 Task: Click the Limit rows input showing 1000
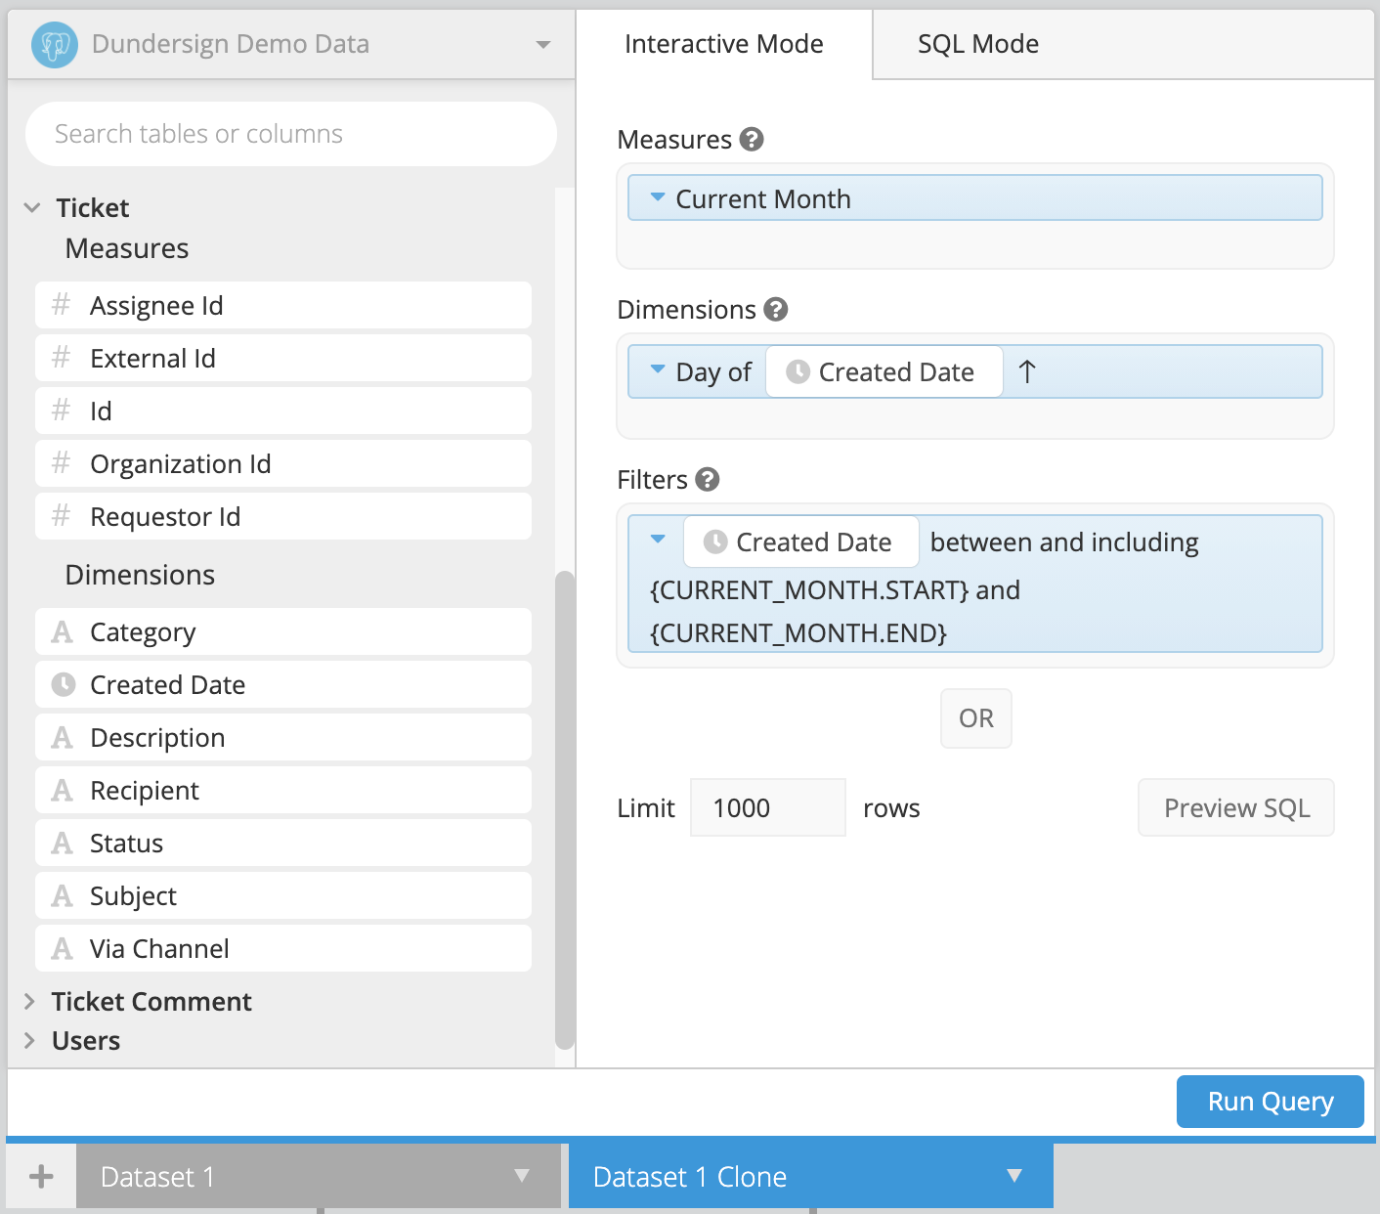(768, 807)
